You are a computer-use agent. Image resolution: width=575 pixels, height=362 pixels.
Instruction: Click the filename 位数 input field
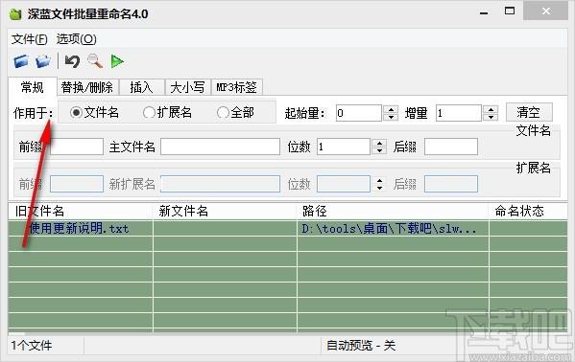[344, 147]
